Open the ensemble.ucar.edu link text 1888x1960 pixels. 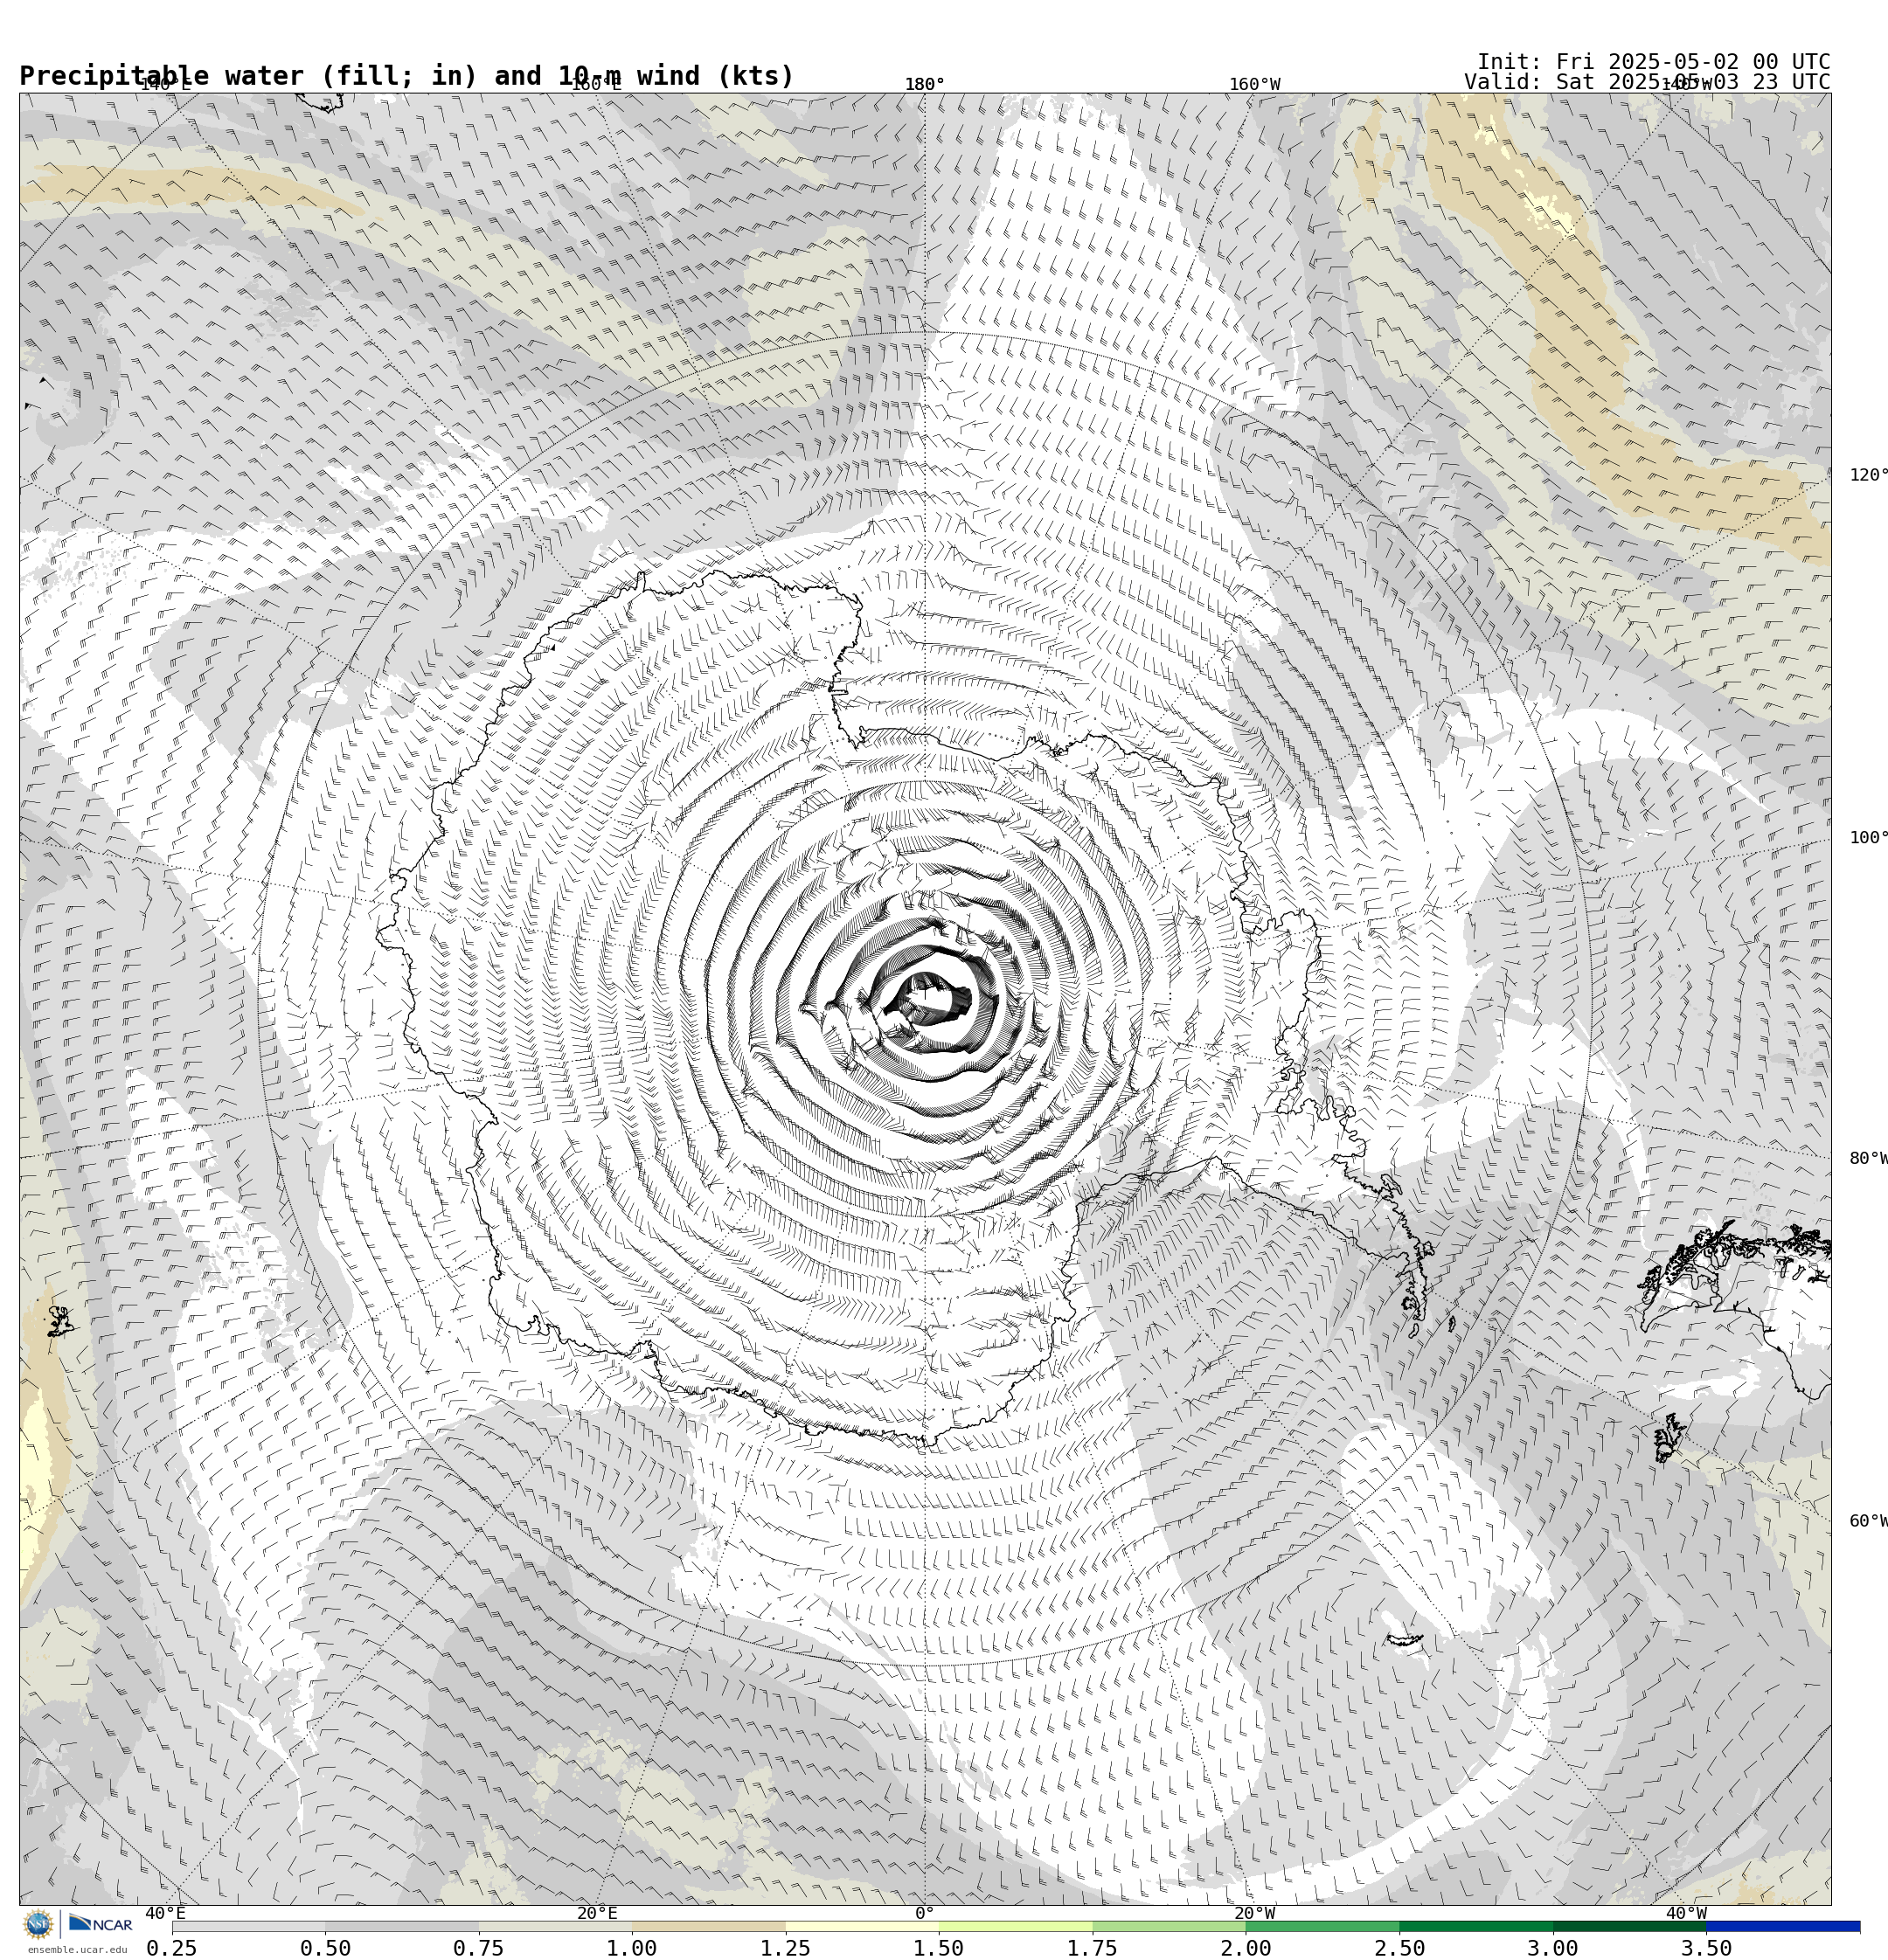[77, 1949]
